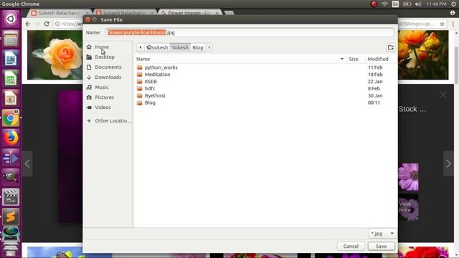Screen dimensions: 459x258
Task: Go back in Chrome browser
Action: tap(28, 24)
